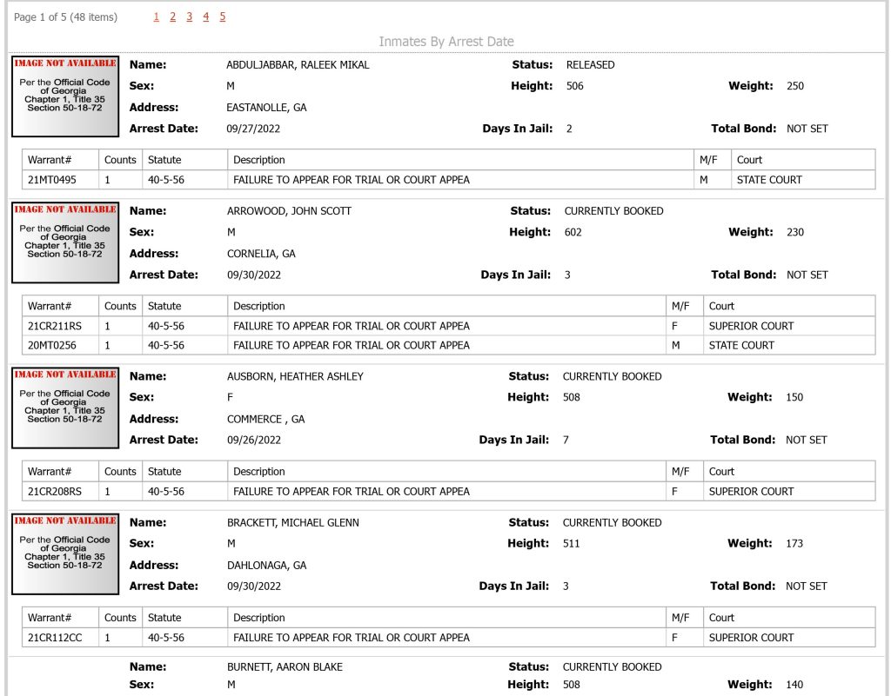The height and width of the screenshot is (696, 891).
Task: Select warrant 21CR112CC row
Action: 448,638
